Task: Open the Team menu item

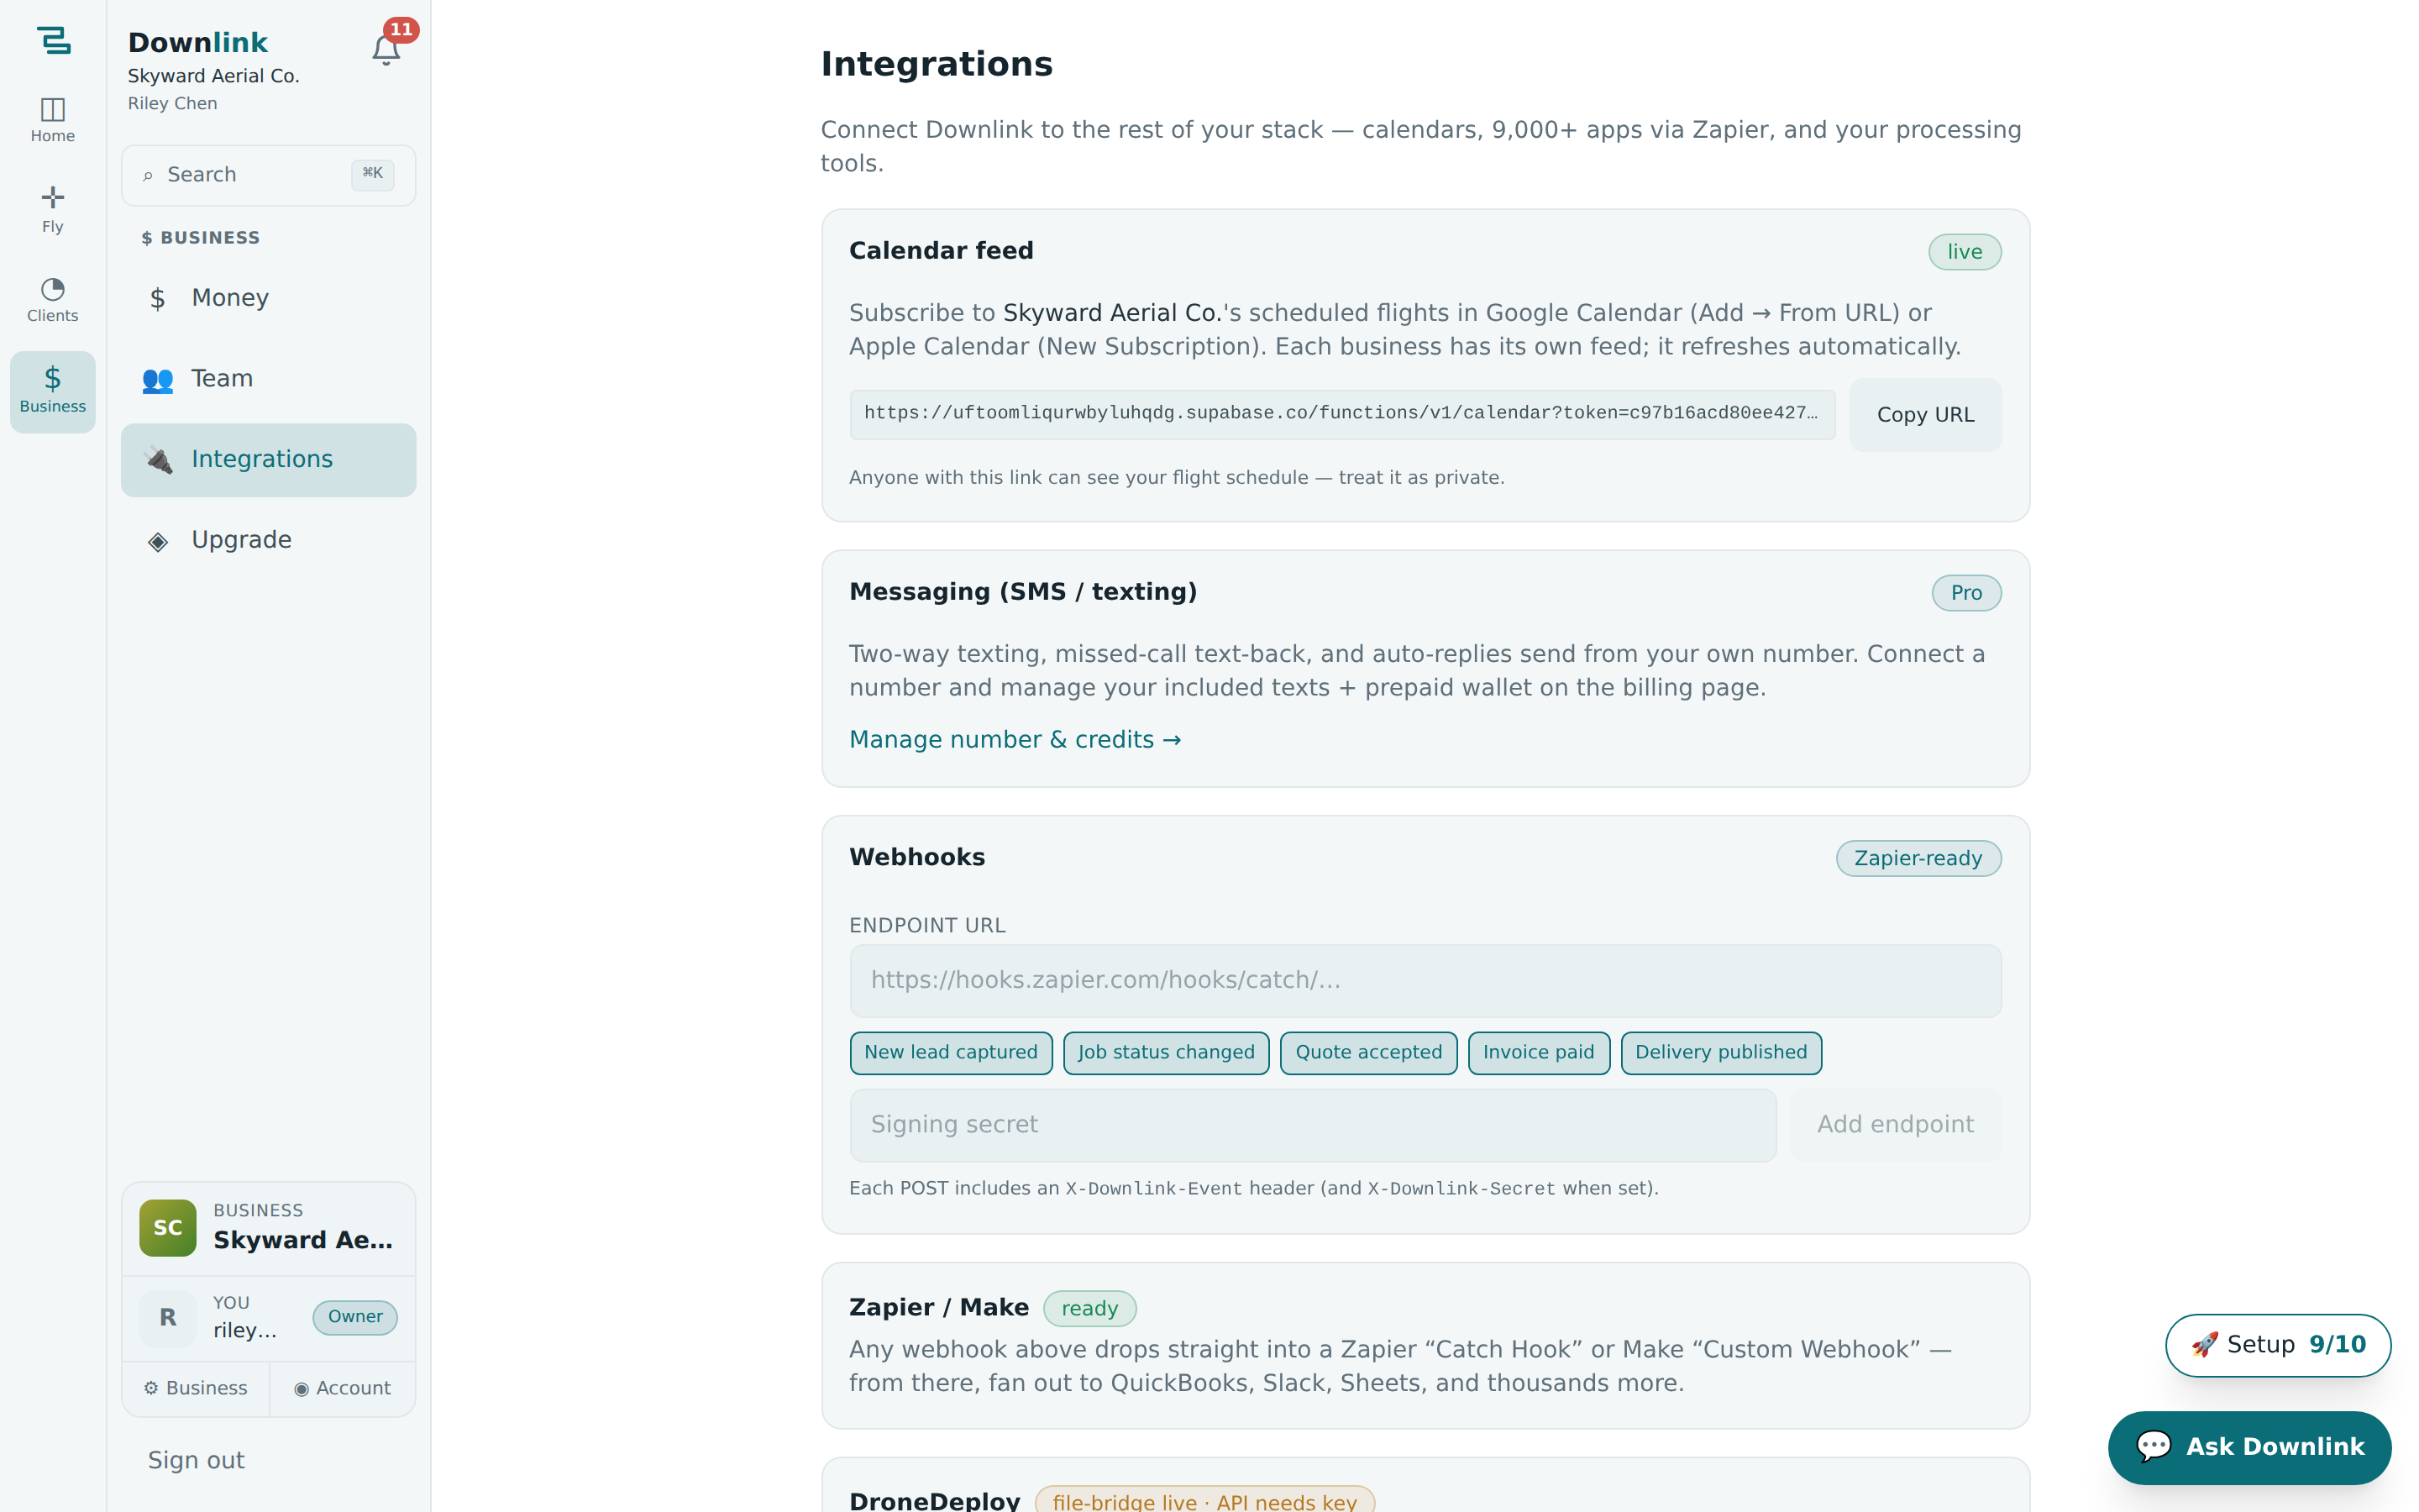Action: coord(268,379)
